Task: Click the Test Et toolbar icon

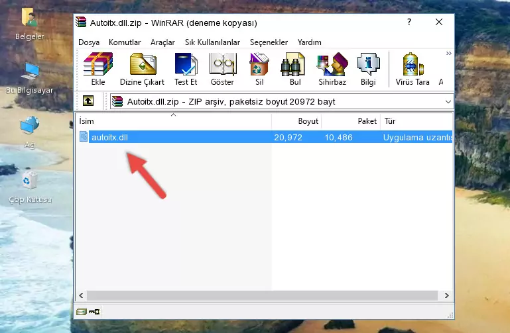Action: [186, 64]
